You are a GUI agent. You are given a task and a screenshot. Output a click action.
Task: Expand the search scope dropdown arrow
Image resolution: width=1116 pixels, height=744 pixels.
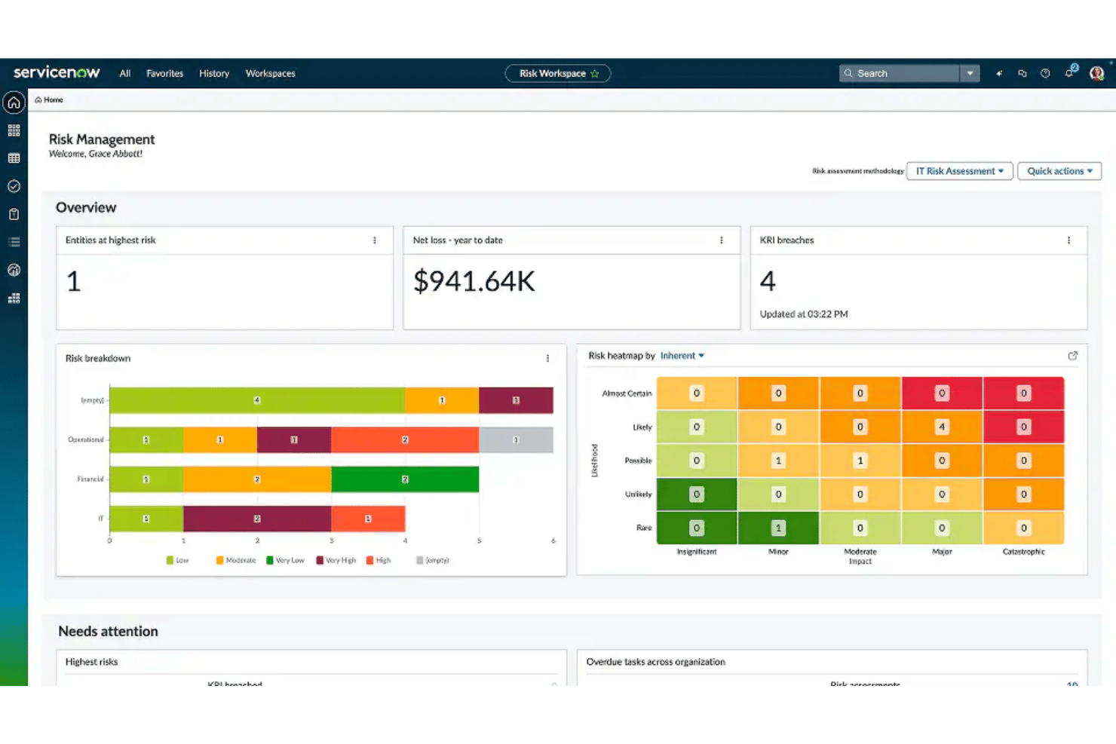[970, 73]
